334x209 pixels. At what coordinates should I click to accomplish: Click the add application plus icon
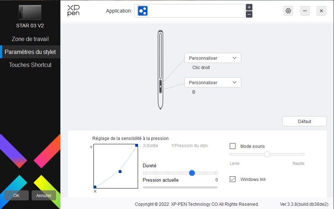pyautogui.click(x=249, y=7)
